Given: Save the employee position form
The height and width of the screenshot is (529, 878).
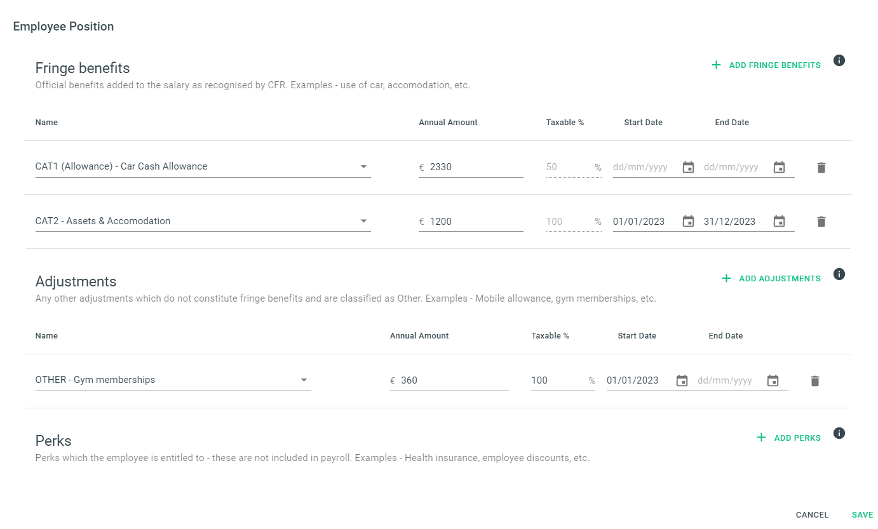Looking at the screenshot, I should click(x=862, y=515).
